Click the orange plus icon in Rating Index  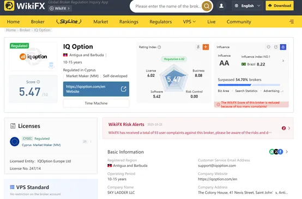click(x=206, y=47)
